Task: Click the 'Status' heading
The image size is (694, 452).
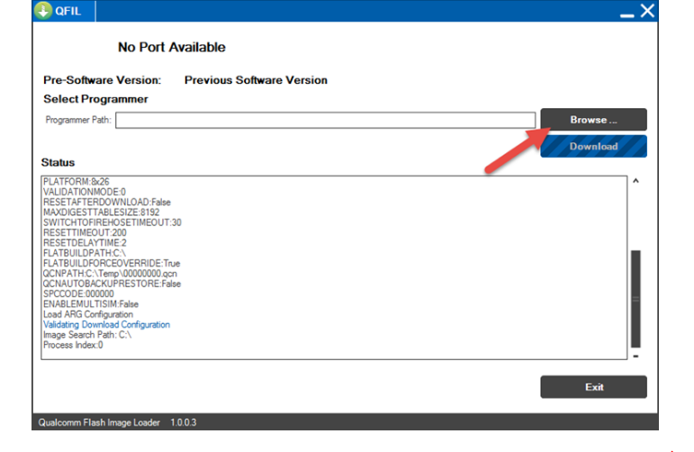Action: 58,162
